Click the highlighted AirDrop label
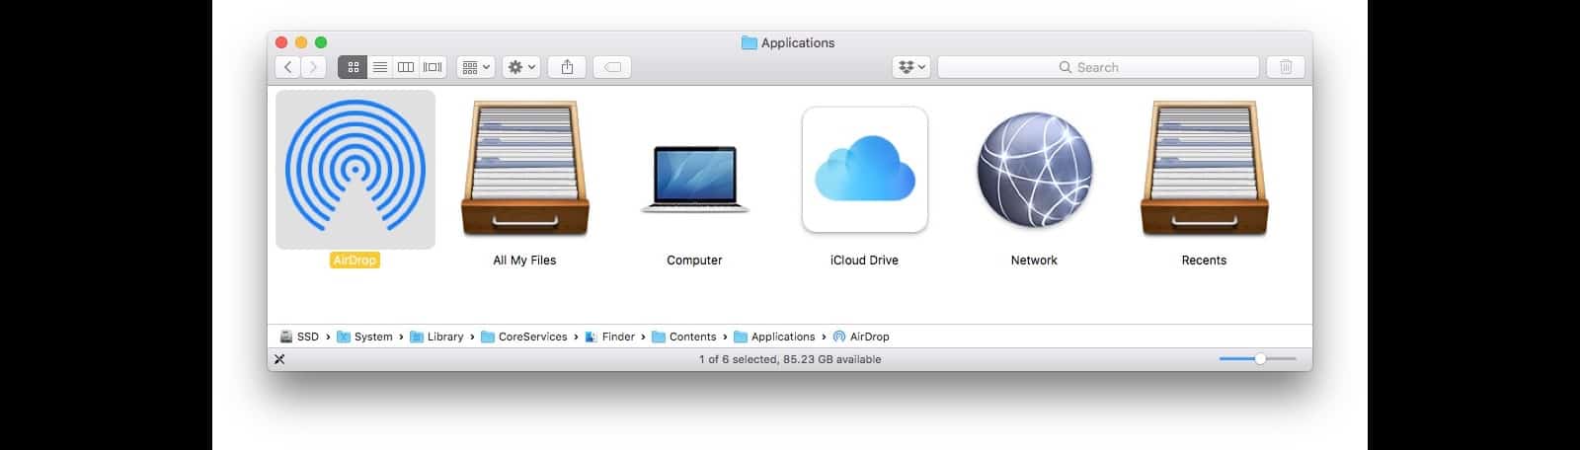This screenshot has height=450, width=1580. [x=355, y=261]
